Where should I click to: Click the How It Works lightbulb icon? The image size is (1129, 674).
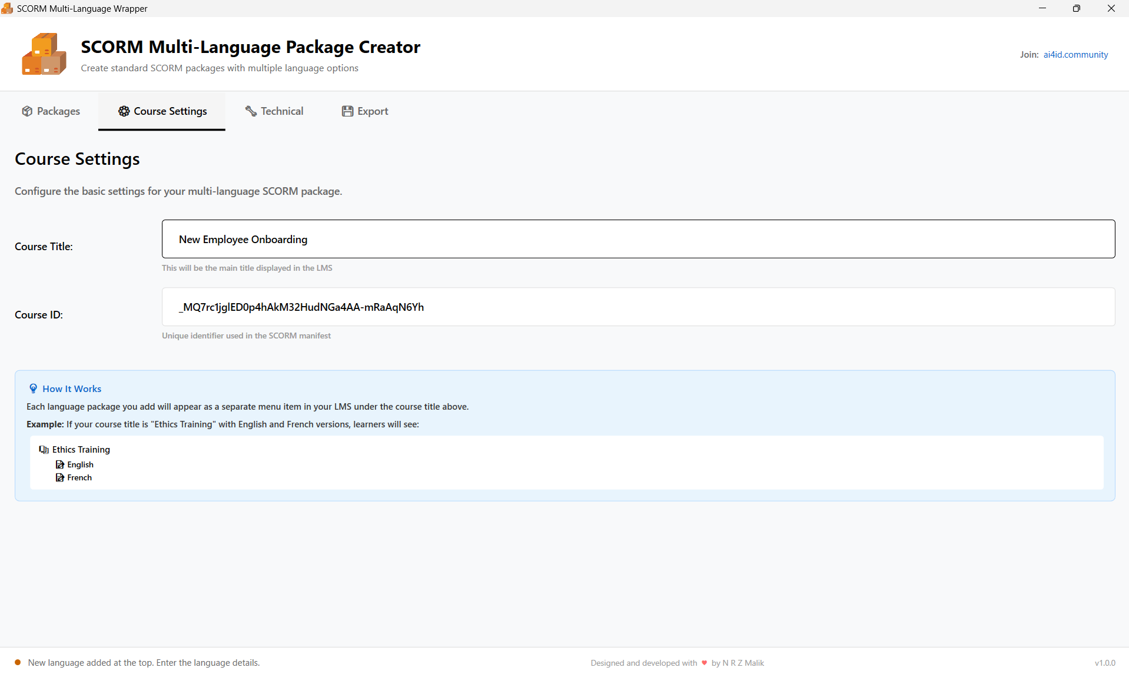[x=34, y=389]
